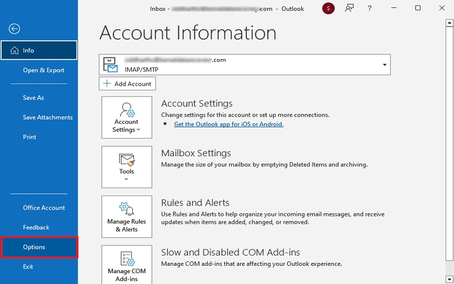454x284 pixels.
Task: Open the Info tab
Action: 39,51
